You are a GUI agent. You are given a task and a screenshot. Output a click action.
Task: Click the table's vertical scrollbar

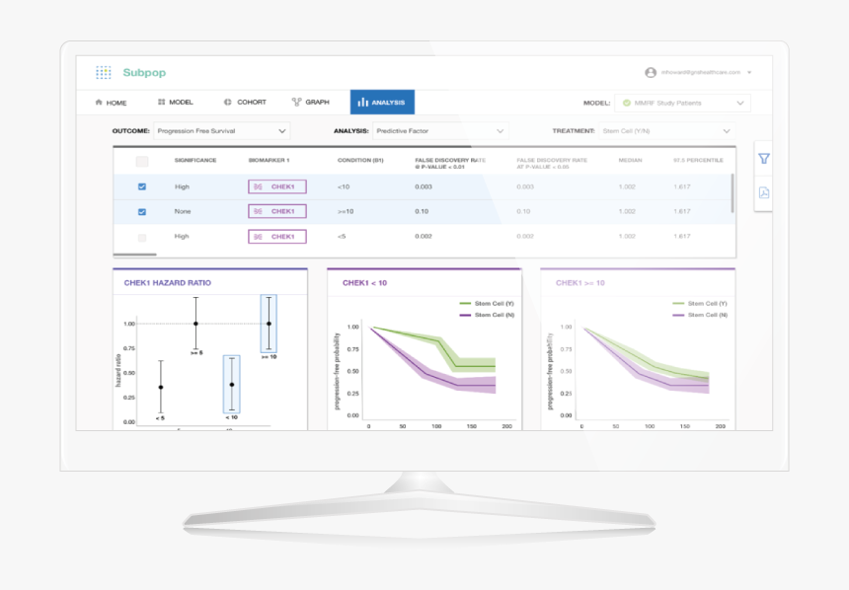click(733, 193)
